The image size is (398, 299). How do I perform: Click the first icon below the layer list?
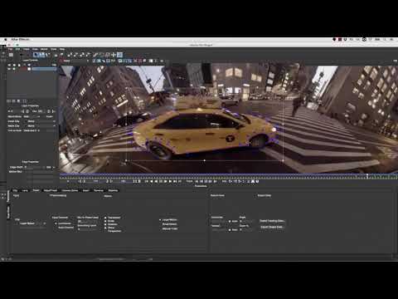click(9, 101)
